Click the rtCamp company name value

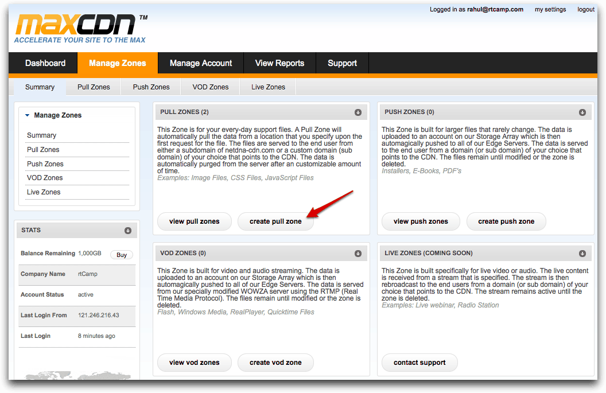tap(88, 274)
